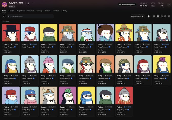The height and width of the screenshot is (120, 172).
Task: Click verified badge on penguin #4,651
Action: point(71,110)
